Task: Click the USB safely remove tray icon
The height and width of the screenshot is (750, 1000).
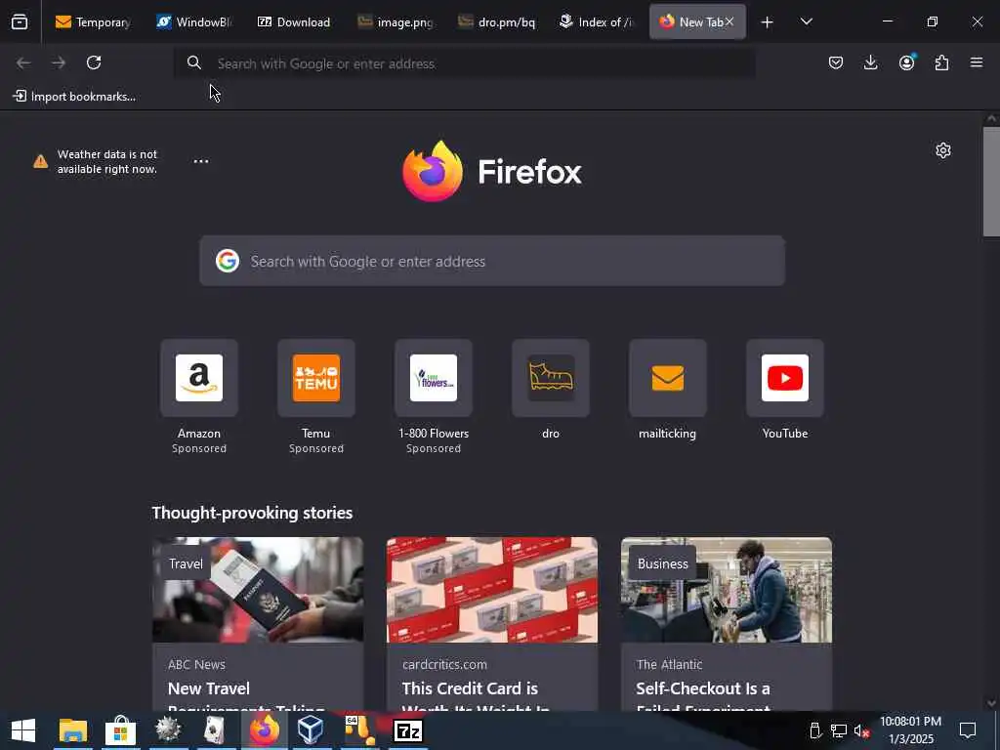Action: pyautogui.click(x=815, y=730)
